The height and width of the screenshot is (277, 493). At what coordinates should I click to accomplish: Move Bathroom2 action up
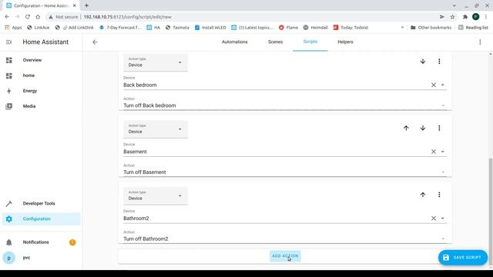point(423,195)
